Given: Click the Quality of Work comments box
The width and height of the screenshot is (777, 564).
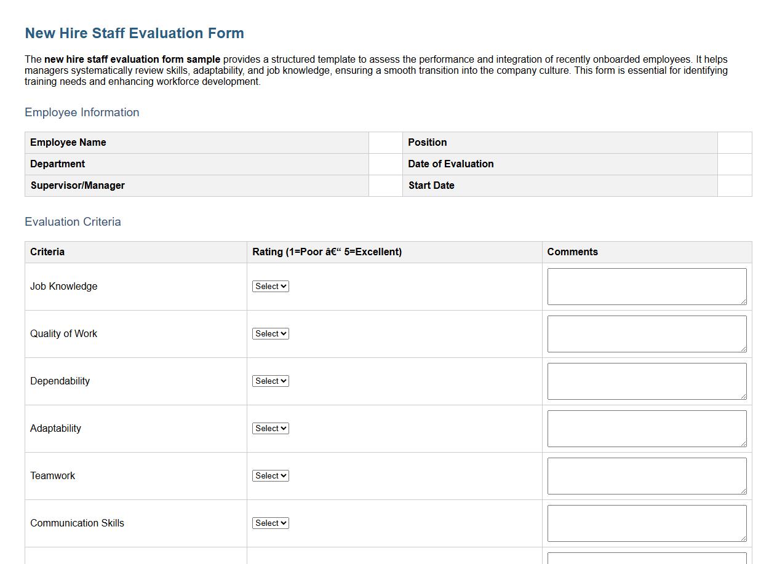Looking at the screenshot, I should pos(646,333).
